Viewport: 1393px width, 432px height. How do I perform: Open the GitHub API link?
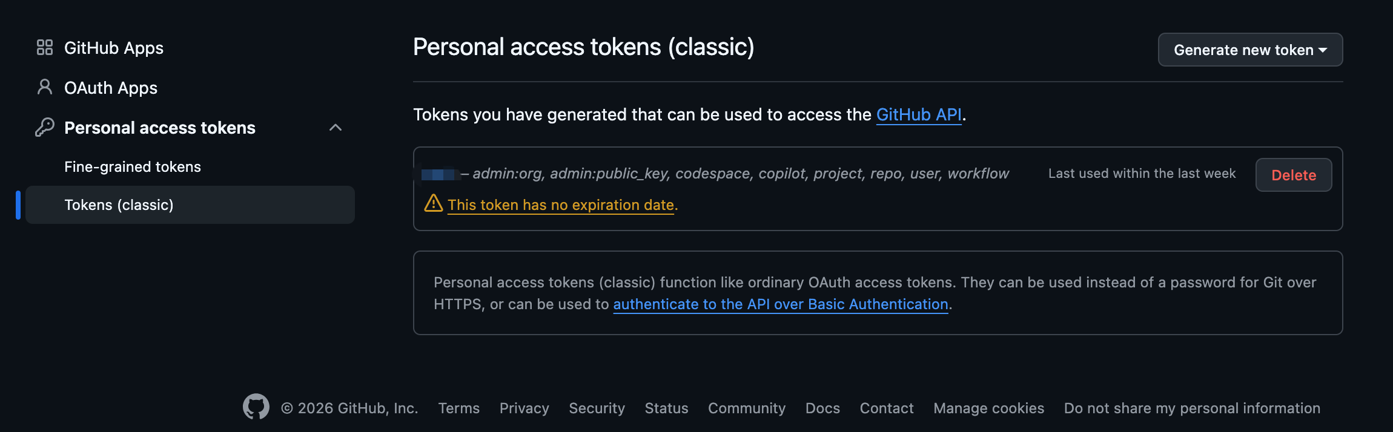pyautogui.click(x=919, y=114)
